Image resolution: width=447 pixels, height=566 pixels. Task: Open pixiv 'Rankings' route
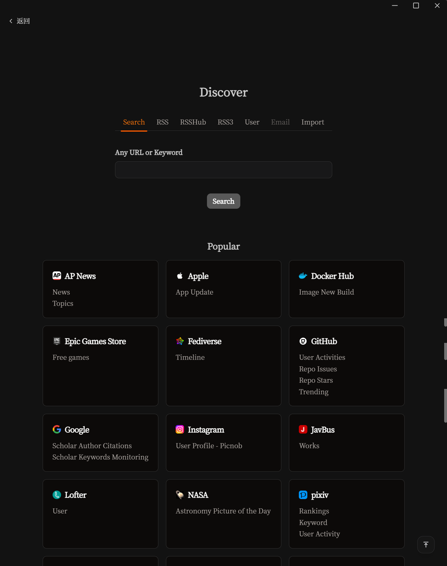pyautogui.click(x=314, y=511)
